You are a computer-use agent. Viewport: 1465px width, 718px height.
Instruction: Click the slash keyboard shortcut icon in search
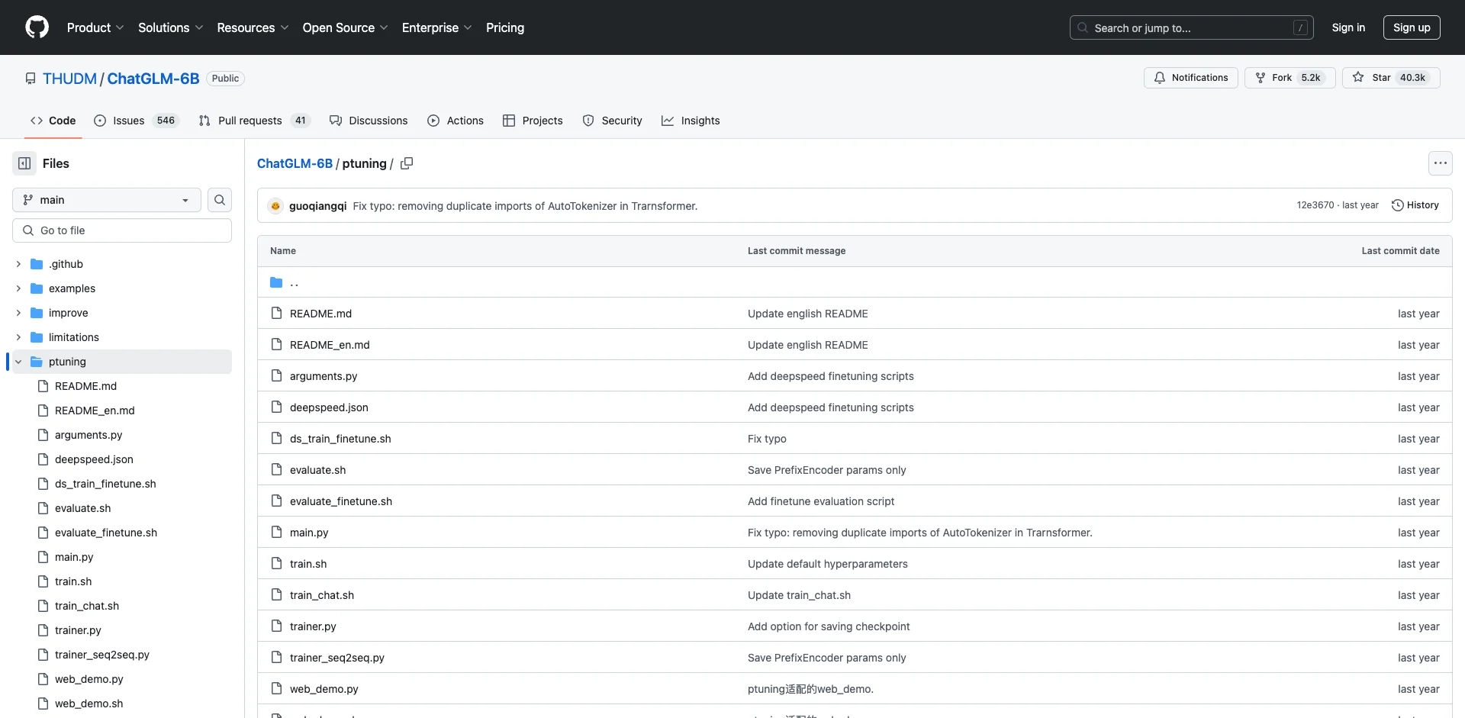1301,27
